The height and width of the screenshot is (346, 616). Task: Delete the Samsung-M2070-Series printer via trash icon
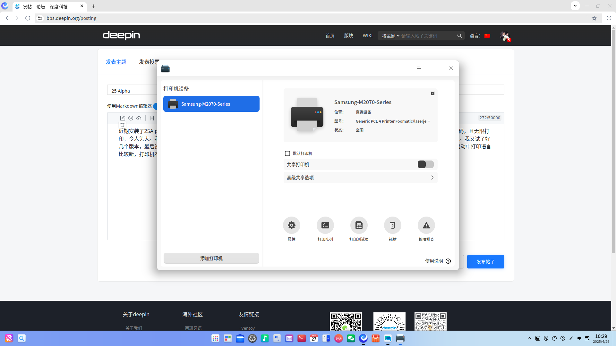pyautogui.click(x=432, y=93)
